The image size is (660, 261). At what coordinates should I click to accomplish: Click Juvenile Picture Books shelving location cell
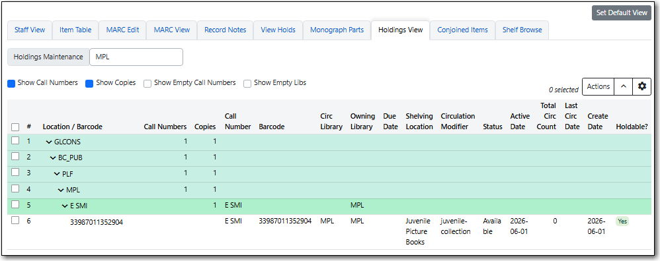click(417, 231)
